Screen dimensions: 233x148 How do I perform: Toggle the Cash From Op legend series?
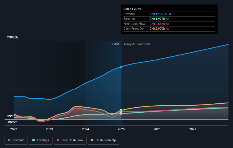point(103,140)
